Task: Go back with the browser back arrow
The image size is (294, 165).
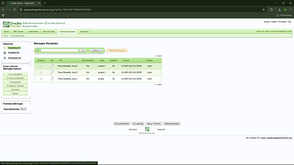Action: click(3, 10)
